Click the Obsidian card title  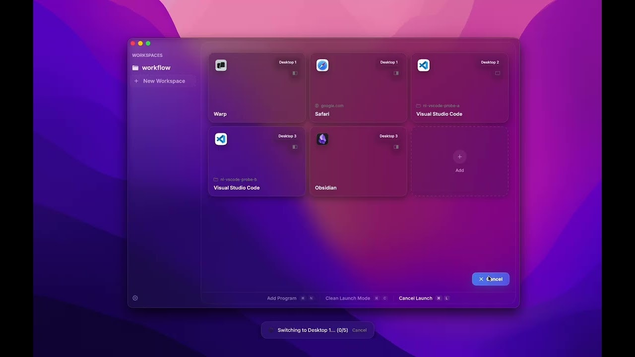click(x=326, y=188)
